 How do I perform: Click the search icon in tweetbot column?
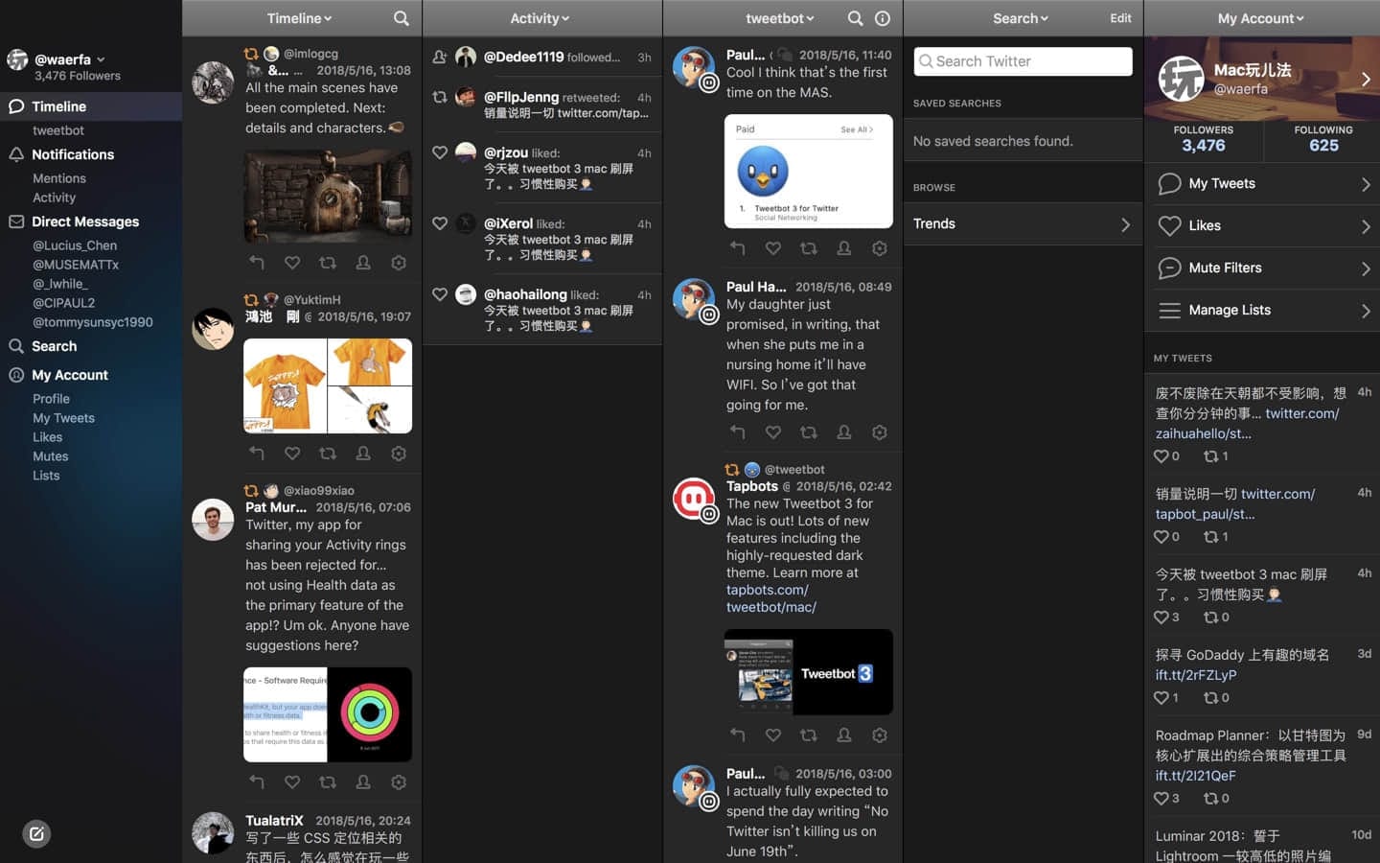pyautogui.click(x=855, y=18)
